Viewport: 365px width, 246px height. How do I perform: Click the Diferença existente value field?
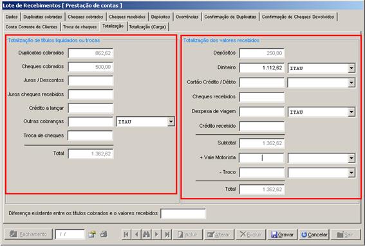pyautogui.click(x=183, y=213)
